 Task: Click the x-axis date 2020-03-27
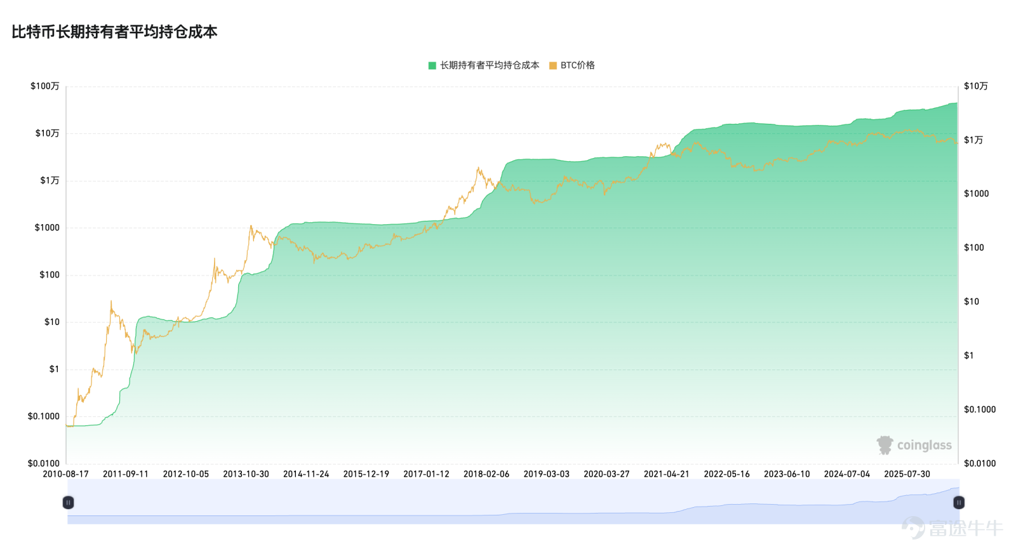(606, 474)
